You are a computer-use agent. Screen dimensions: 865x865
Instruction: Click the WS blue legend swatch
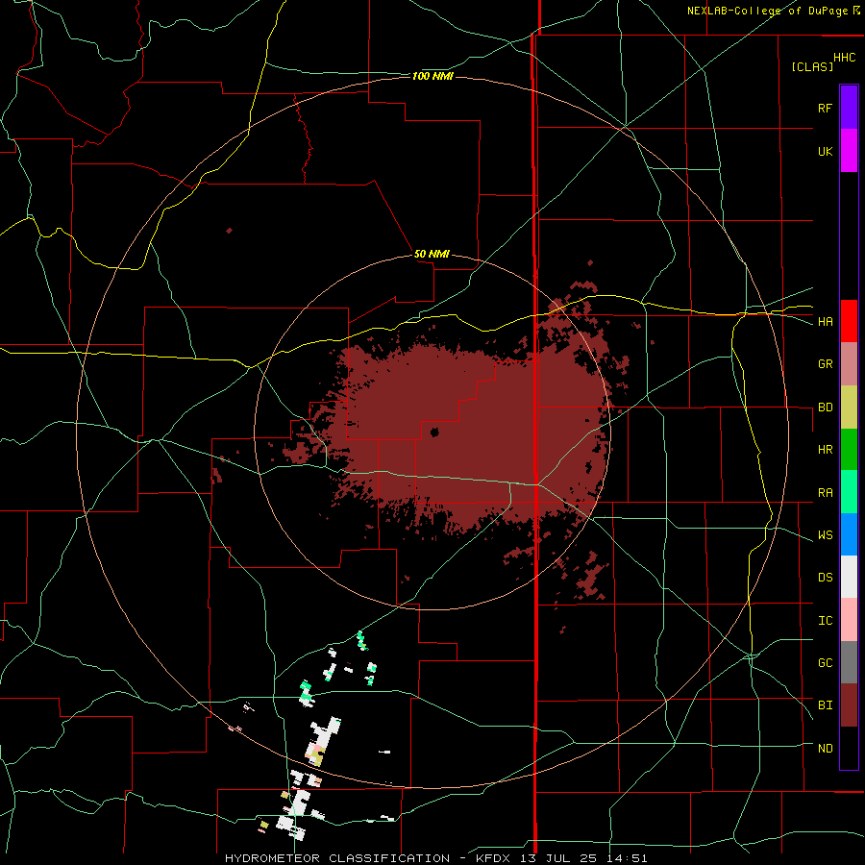849,534
